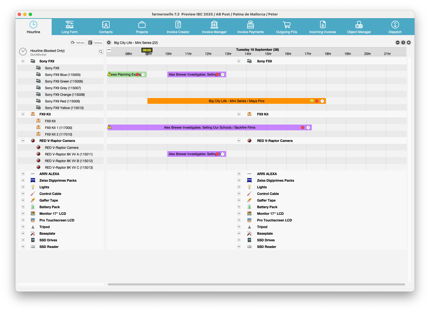The width and height of the screenshot is (430, 312).
Task: Switch to Invoice Manager
Action: [214, 27]
